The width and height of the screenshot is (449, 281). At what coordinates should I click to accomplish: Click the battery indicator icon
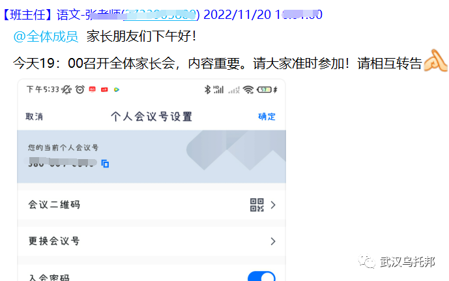click(265, 90)
